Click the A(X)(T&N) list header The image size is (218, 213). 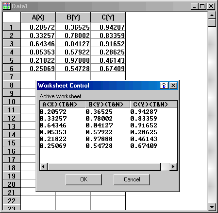coord(63,105)
